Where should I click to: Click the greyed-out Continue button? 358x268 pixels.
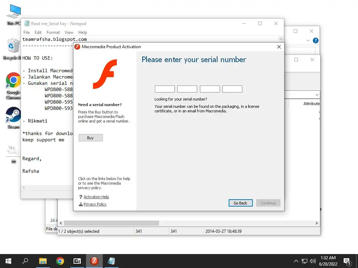pos(268,203)
